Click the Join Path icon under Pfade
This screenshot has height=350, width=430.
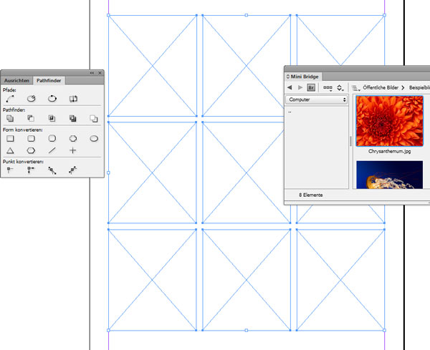pos(10,98)
